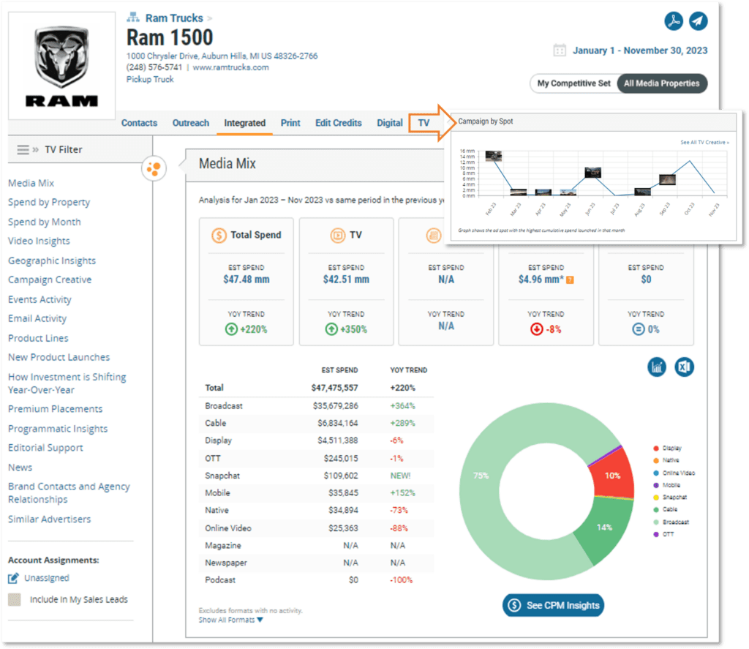Open the Ram Trucks parent link
Image resolution: width=749 pixels, height=649 pixels.
tap(174, 18)
